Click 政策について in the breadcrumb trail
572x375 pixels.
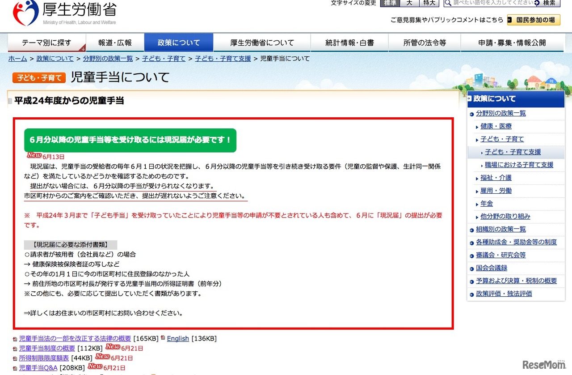(x=55, y=59)
